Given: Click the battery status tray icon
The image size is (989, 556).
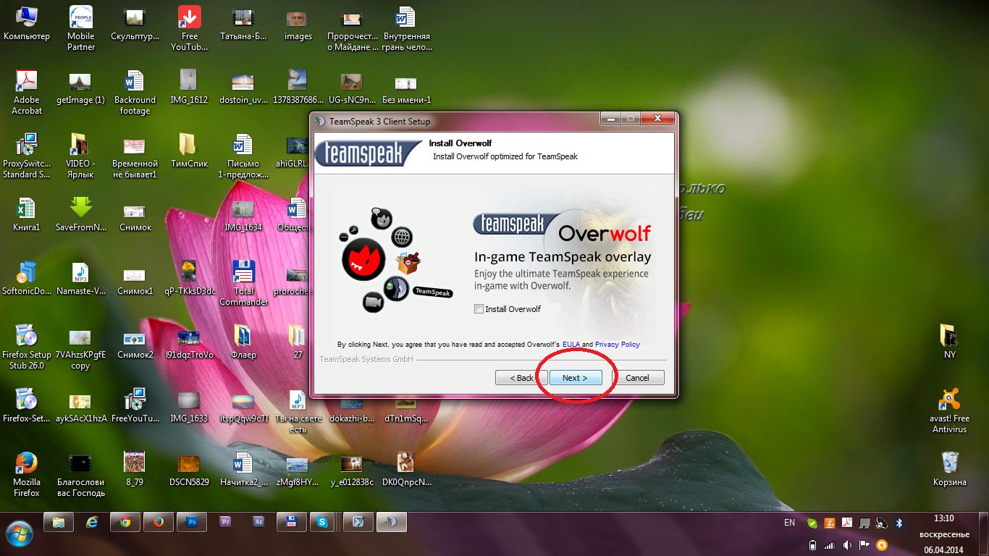Looking at the screenshot, I should pos(812,545).
